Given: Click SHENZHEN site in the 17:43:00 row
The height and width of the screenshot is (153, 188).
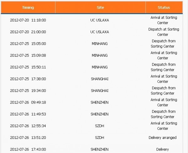Looking at the screenshot, I should pyautogui.click(x=100, y=150).
